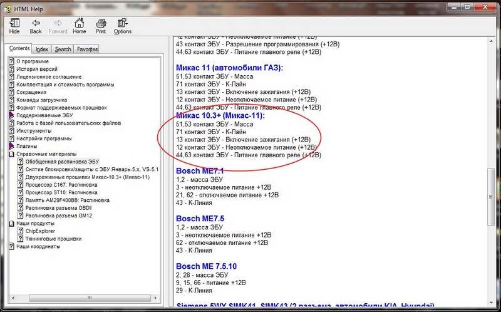
Task: Open the Favorites tab
Action: (x=87, y=49)
